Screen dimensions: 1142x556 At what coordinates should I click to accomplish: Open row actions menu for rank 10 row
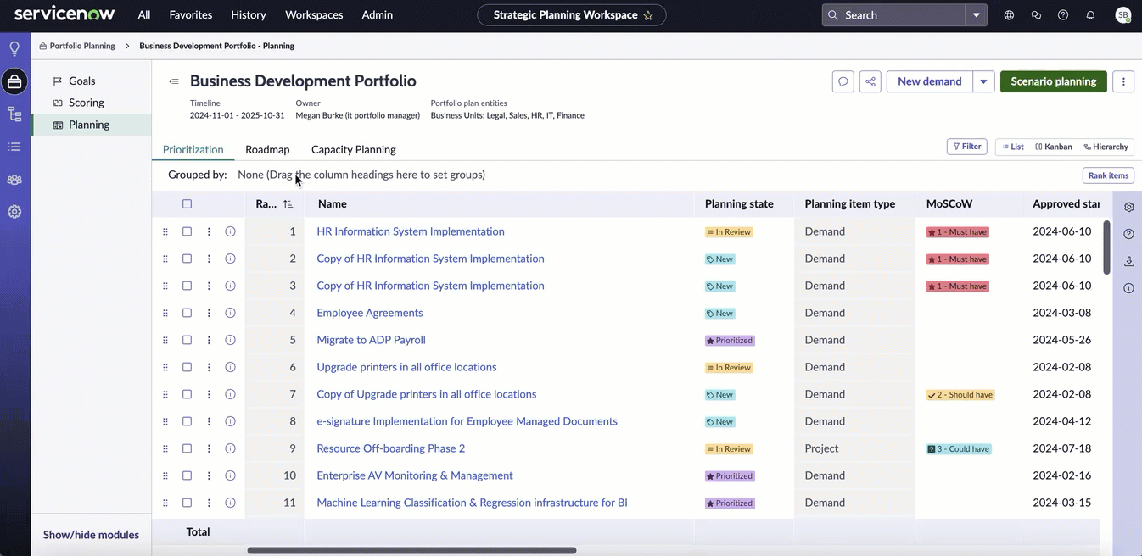tap(209, 475)
